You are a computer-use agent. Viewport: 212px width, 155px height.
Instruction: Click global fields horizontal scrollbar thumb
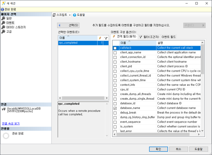pos(153,134)
